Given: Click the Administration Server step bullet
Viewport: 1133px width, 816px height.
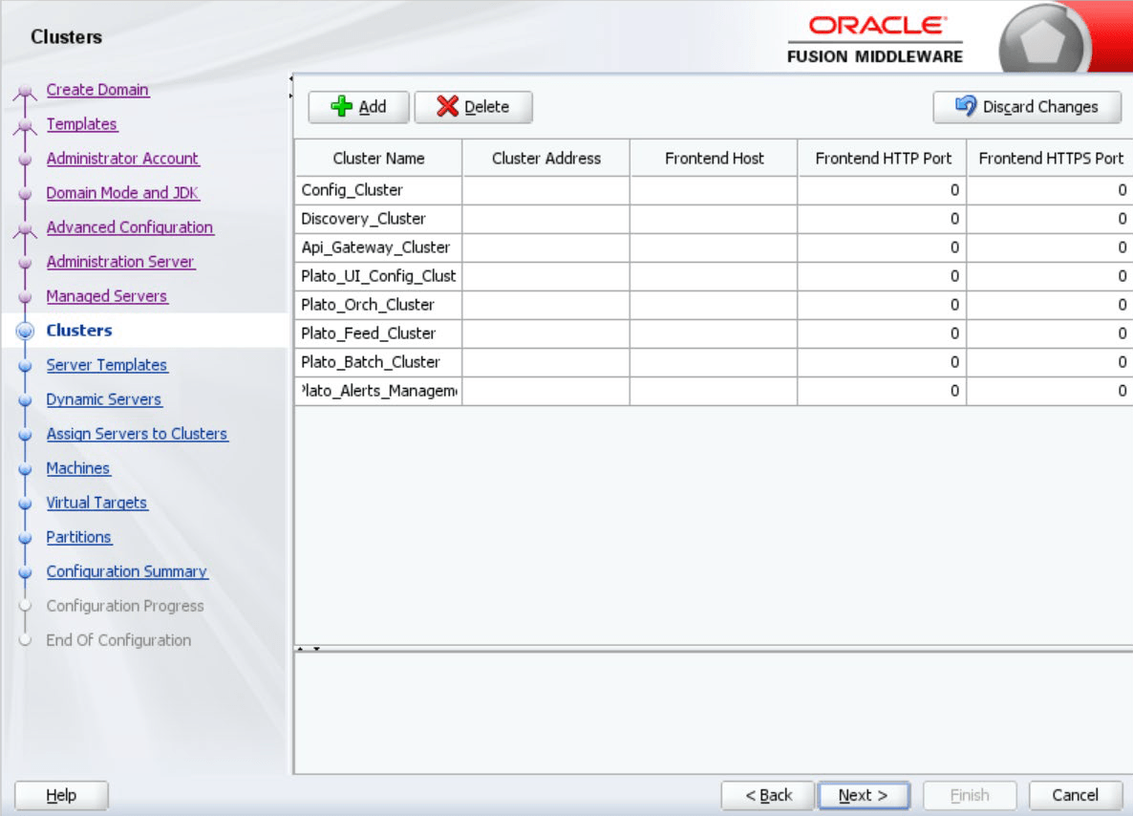Looking at the screenshot, I should (25, 263).
